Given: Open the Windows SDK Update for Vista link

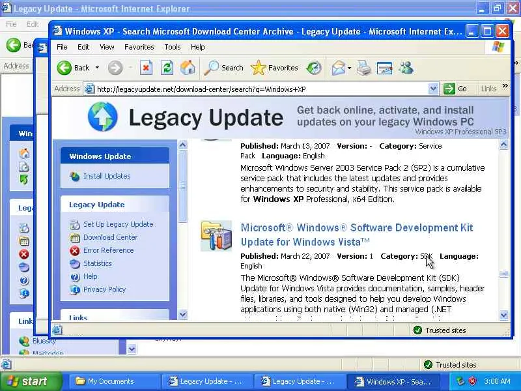Looking at the screenshot, I should pos(356,235).
